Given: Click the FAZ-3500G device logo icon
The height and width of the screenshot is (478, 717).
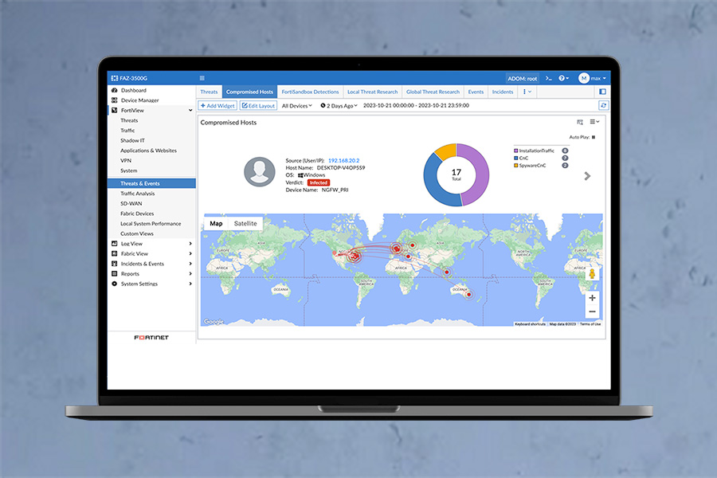Looking at the screenshot, I should coord(114,78).
